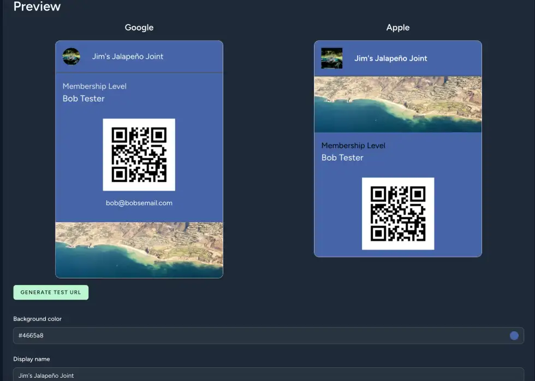The image size is (535, 381).
Task: Click the square logo on the Apple card
Action: coord(332,58)
